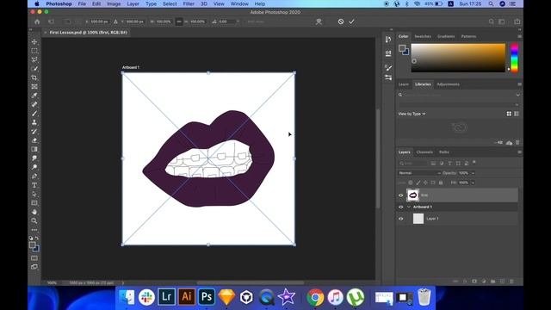Create a new layer button
Screen dimensions: 551x310
click(502, 282)
